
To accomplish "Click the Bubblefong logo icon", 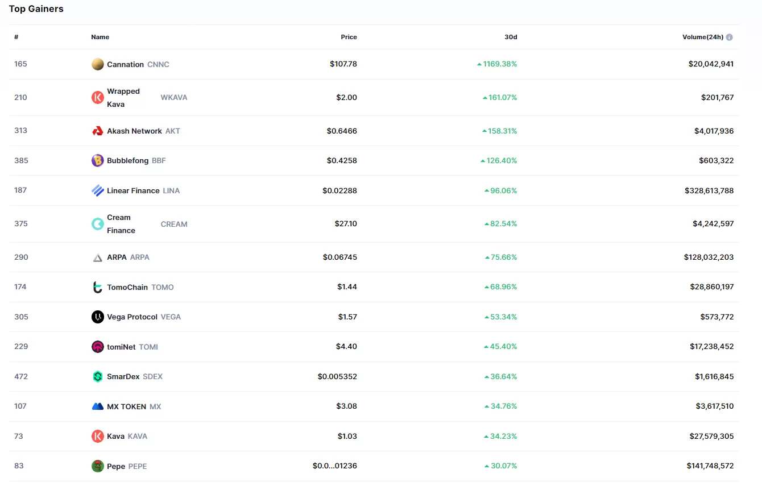I will 97,161.
